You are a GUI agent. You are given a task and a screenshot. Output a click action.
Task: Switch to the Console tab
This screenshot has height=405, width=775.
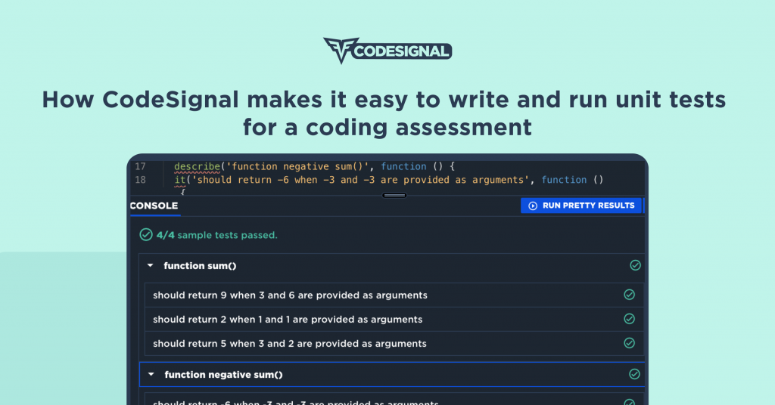154,206
